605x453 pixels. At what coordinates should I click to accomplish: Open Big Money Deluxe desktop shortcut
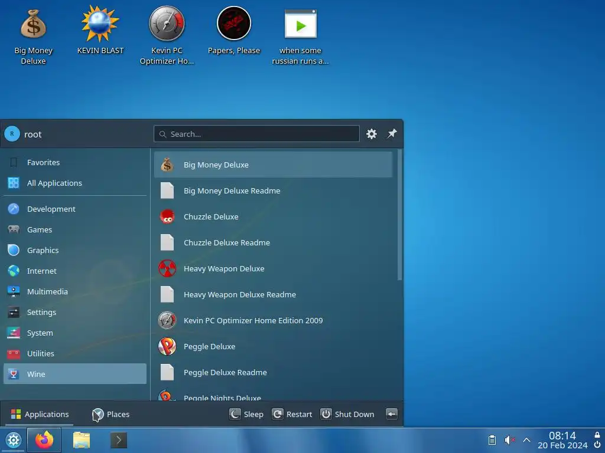coord(33,35)
